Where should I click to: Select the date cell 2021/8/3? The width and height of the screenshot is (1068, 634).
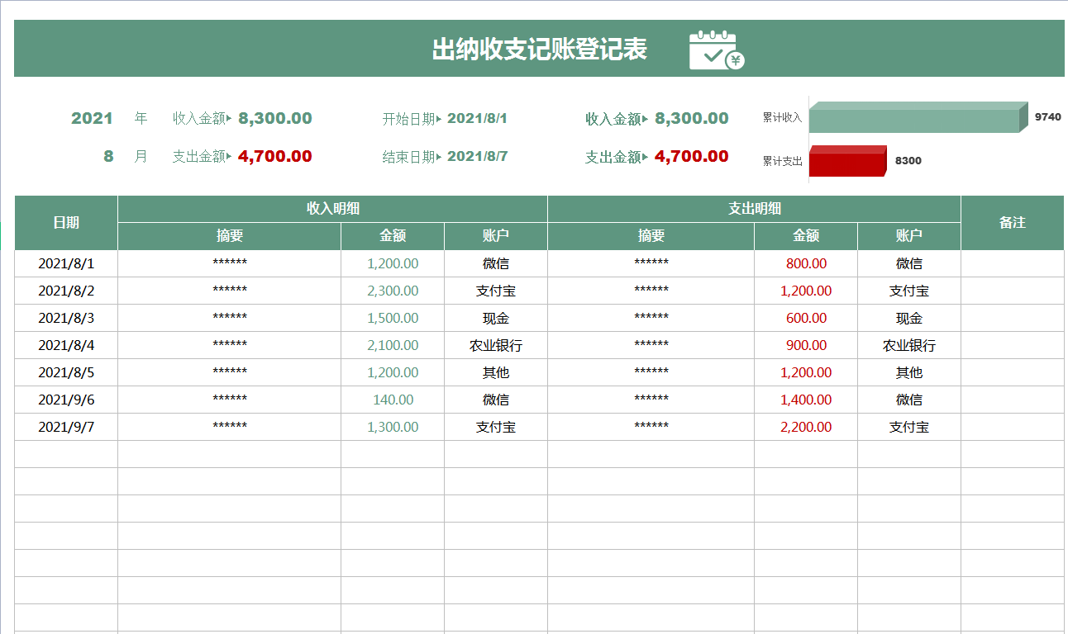pos(66,318)
